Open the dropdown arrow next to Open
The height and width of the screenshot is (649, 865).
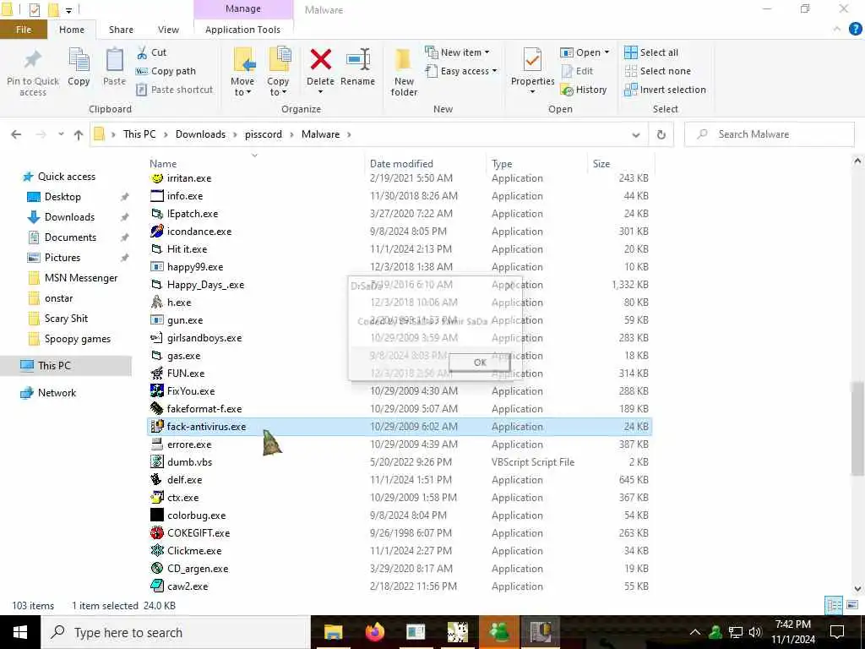[607, 52]
